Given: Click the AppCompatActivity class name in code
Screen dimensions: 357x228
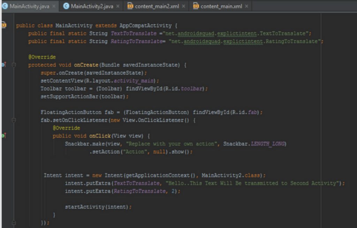Looking at the screenshot, I should pyautogui.click(x=145, y=25).
